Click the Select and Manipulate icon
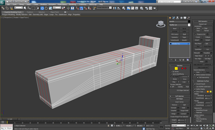Viewport: 215px width, 130px height. coord(68,8)
